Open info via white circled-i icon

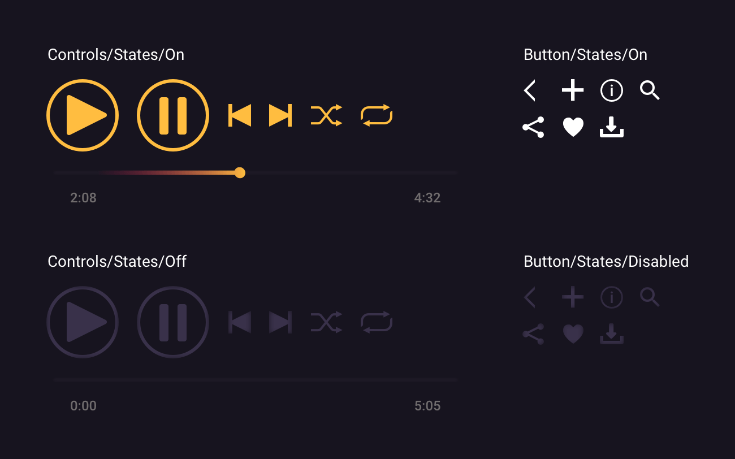612,90
